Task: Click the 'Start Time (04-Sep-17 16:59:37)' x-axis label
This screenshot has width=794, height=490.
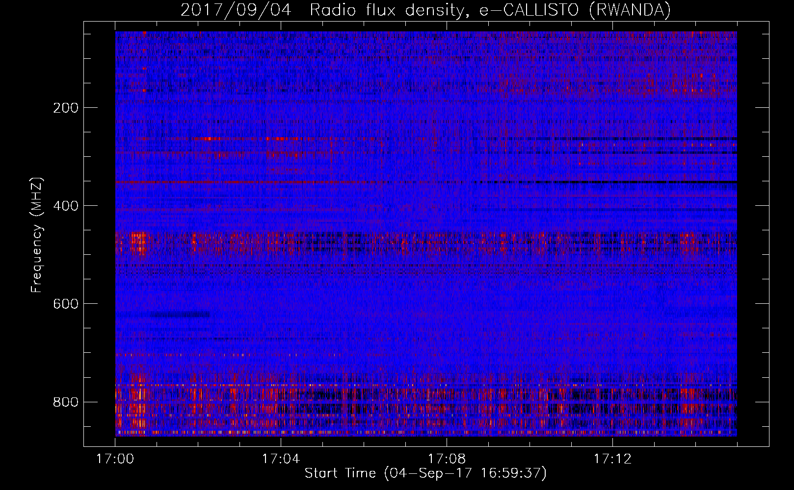Action: (x=425, y=473)
